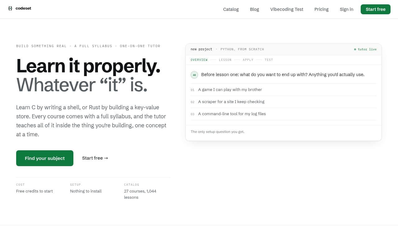Image resolution: width=398 pixels, height=236 pixels.
Task: Select the TEST step tab
Action: pos(269,60)
